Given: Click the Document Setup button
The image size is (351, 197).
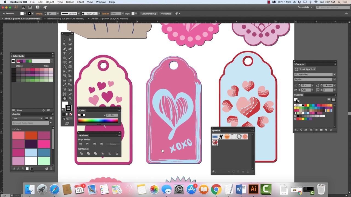Looking at the screenshot, I should (149, 14).
